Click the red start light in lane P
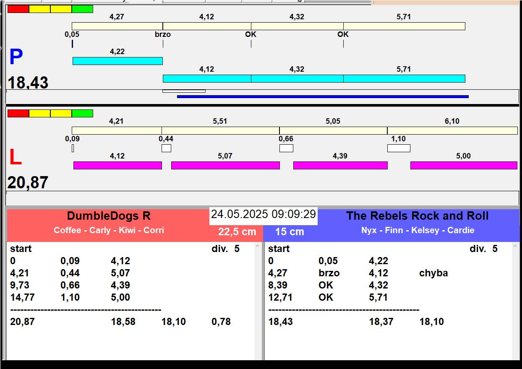Image resolution: width=522 pixels, height=369 pixels. click(x=18, y=9)
